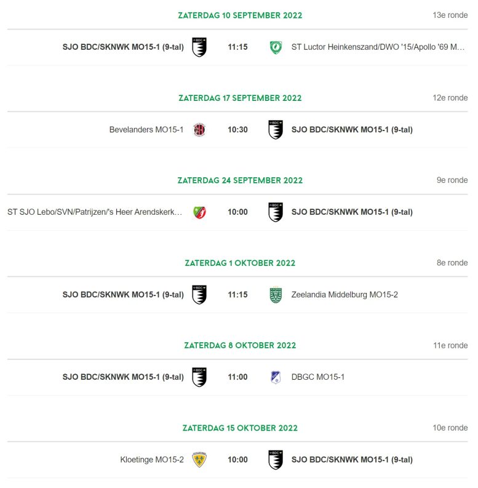Select the 11:15 kickoff time on 1 Oktober
The image size is (478, 488).
click(x=237, y=295)
